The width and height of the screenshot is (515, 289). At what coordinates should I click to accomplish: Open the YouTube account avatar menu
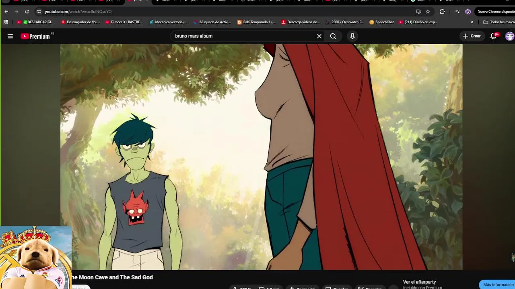point(510,36)
